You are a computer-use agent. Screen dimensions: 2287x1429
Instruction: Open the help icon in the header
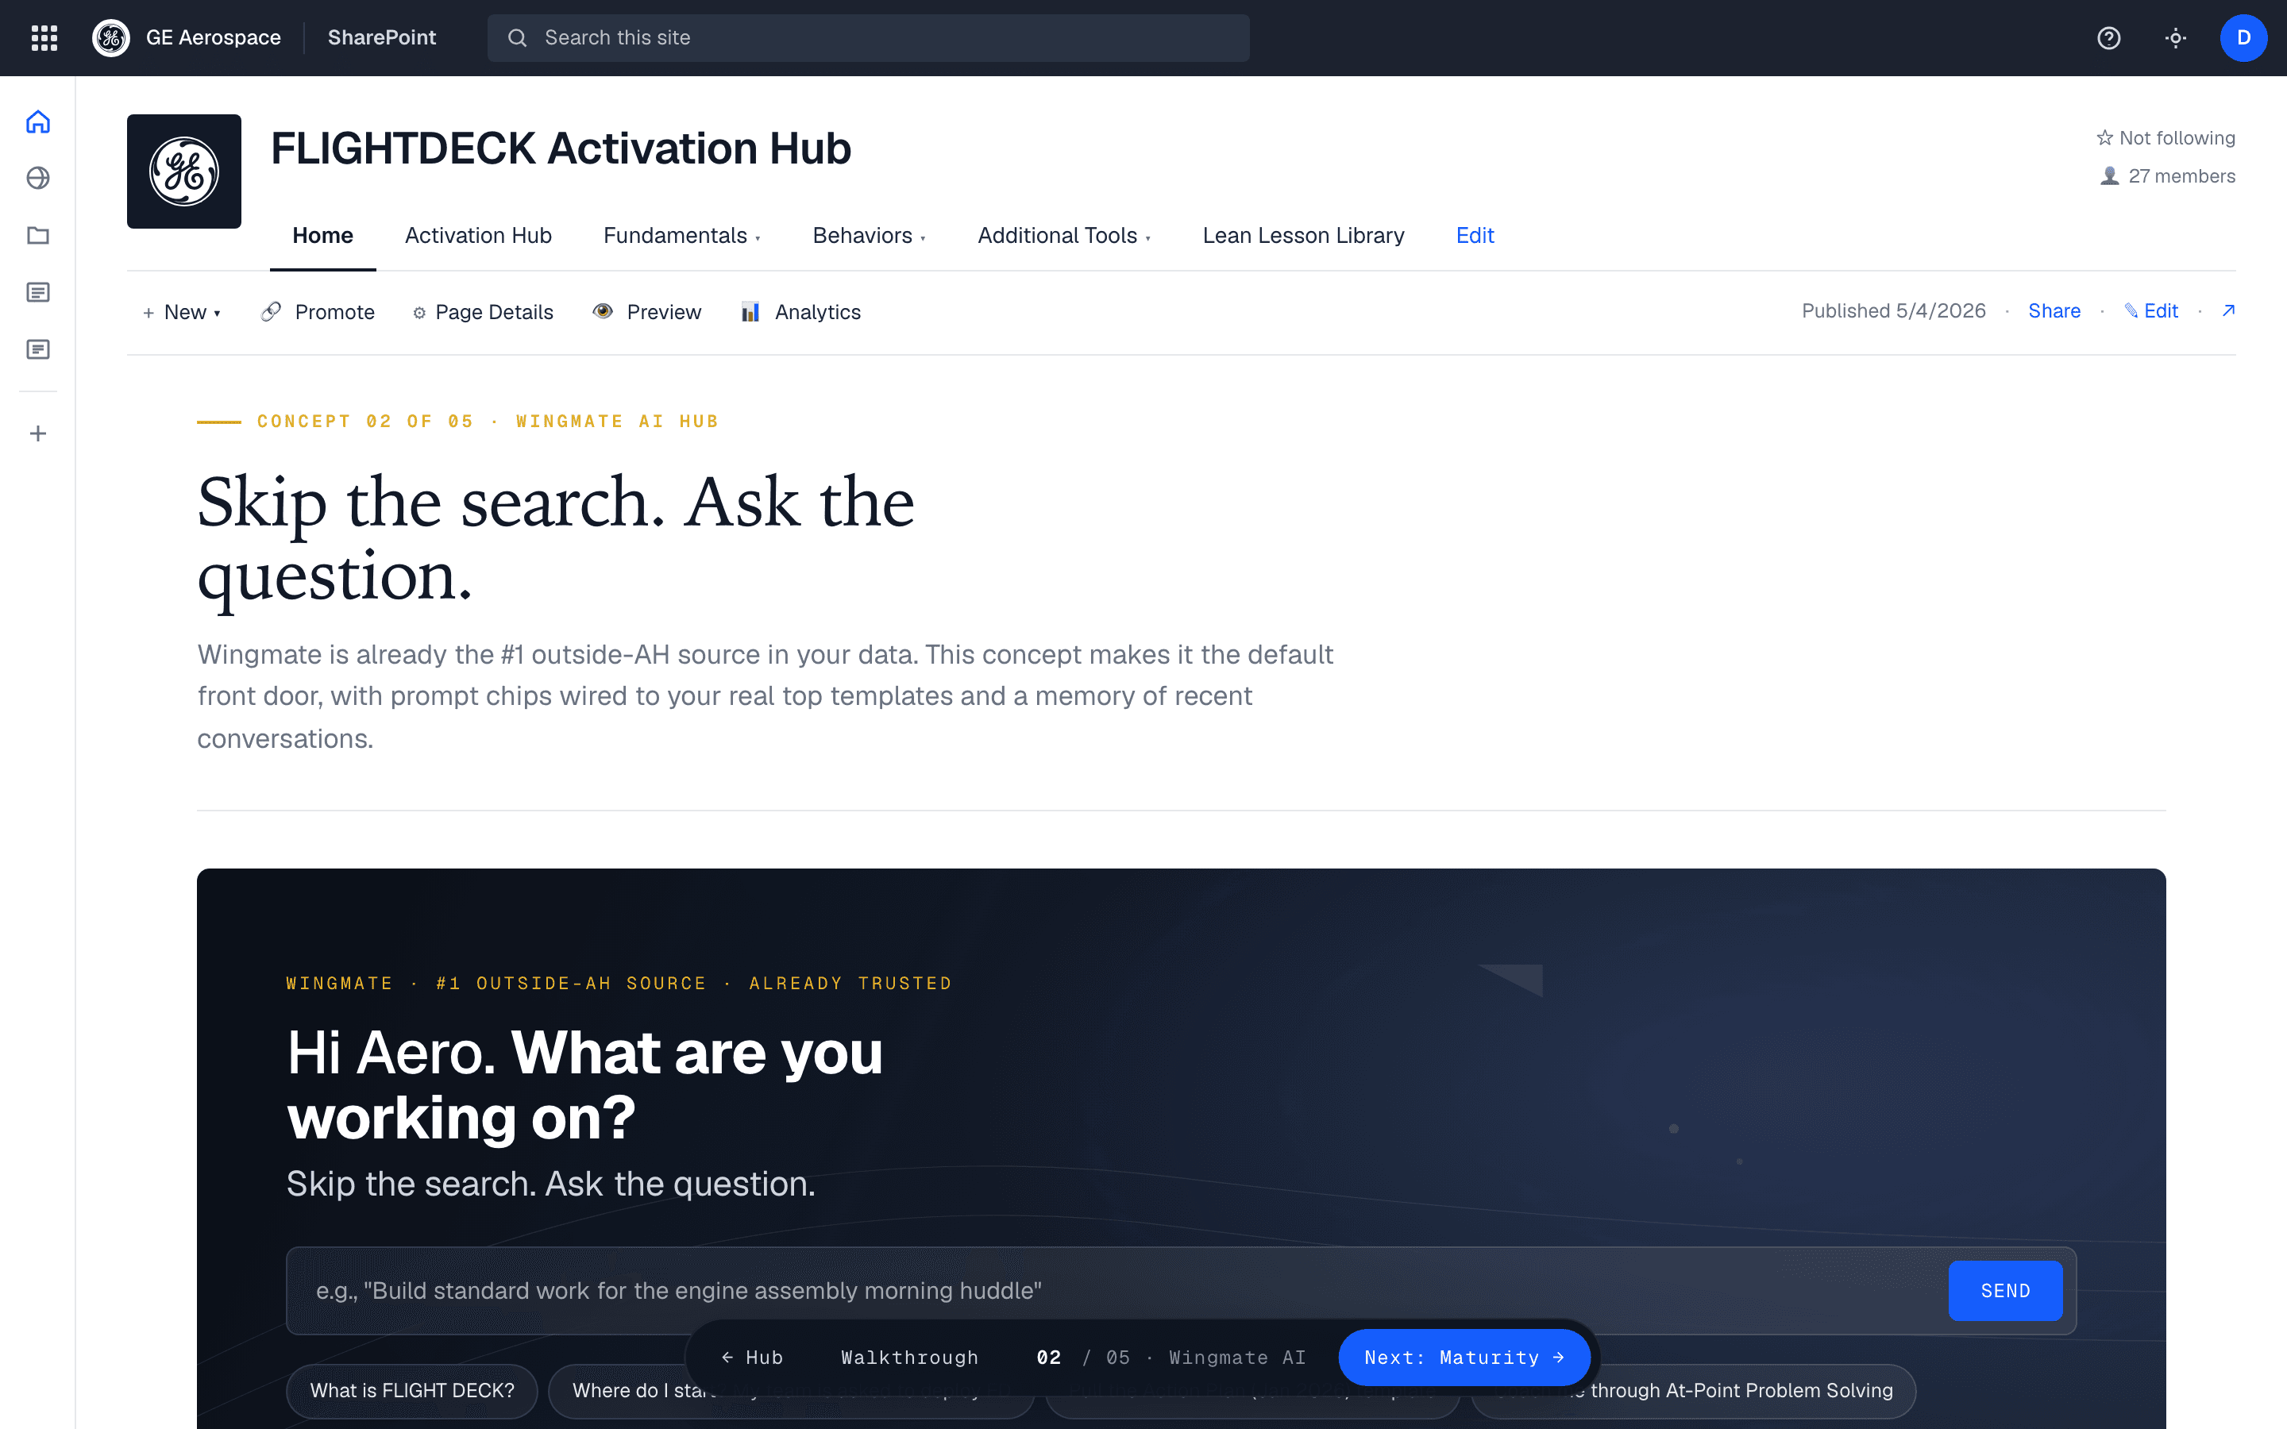click(2108, 38)
